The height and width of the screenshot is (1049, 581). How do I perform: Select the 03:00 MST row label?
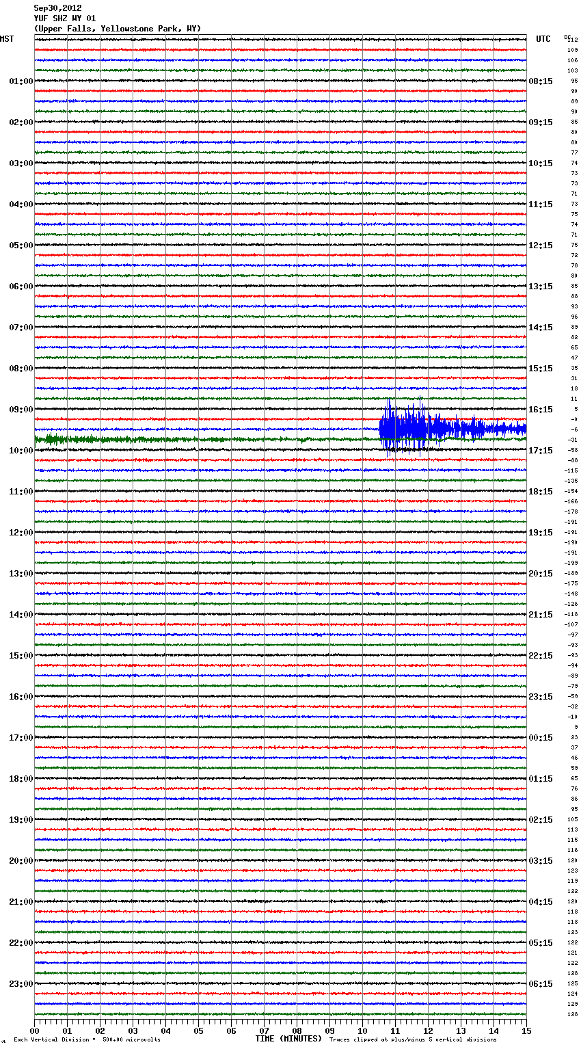[x=21, y=163]
